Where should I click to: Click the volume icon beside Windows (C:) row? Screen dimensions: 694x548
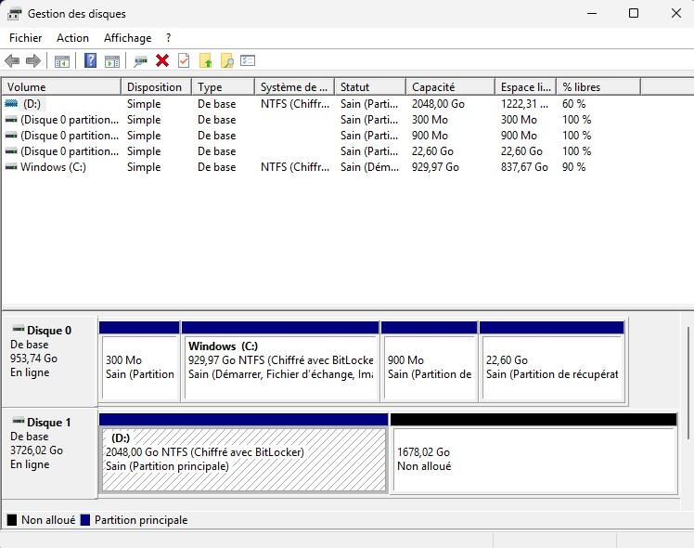point(11,167)
